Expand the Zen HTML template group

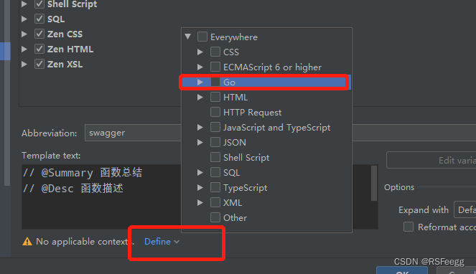click(24, 49)
